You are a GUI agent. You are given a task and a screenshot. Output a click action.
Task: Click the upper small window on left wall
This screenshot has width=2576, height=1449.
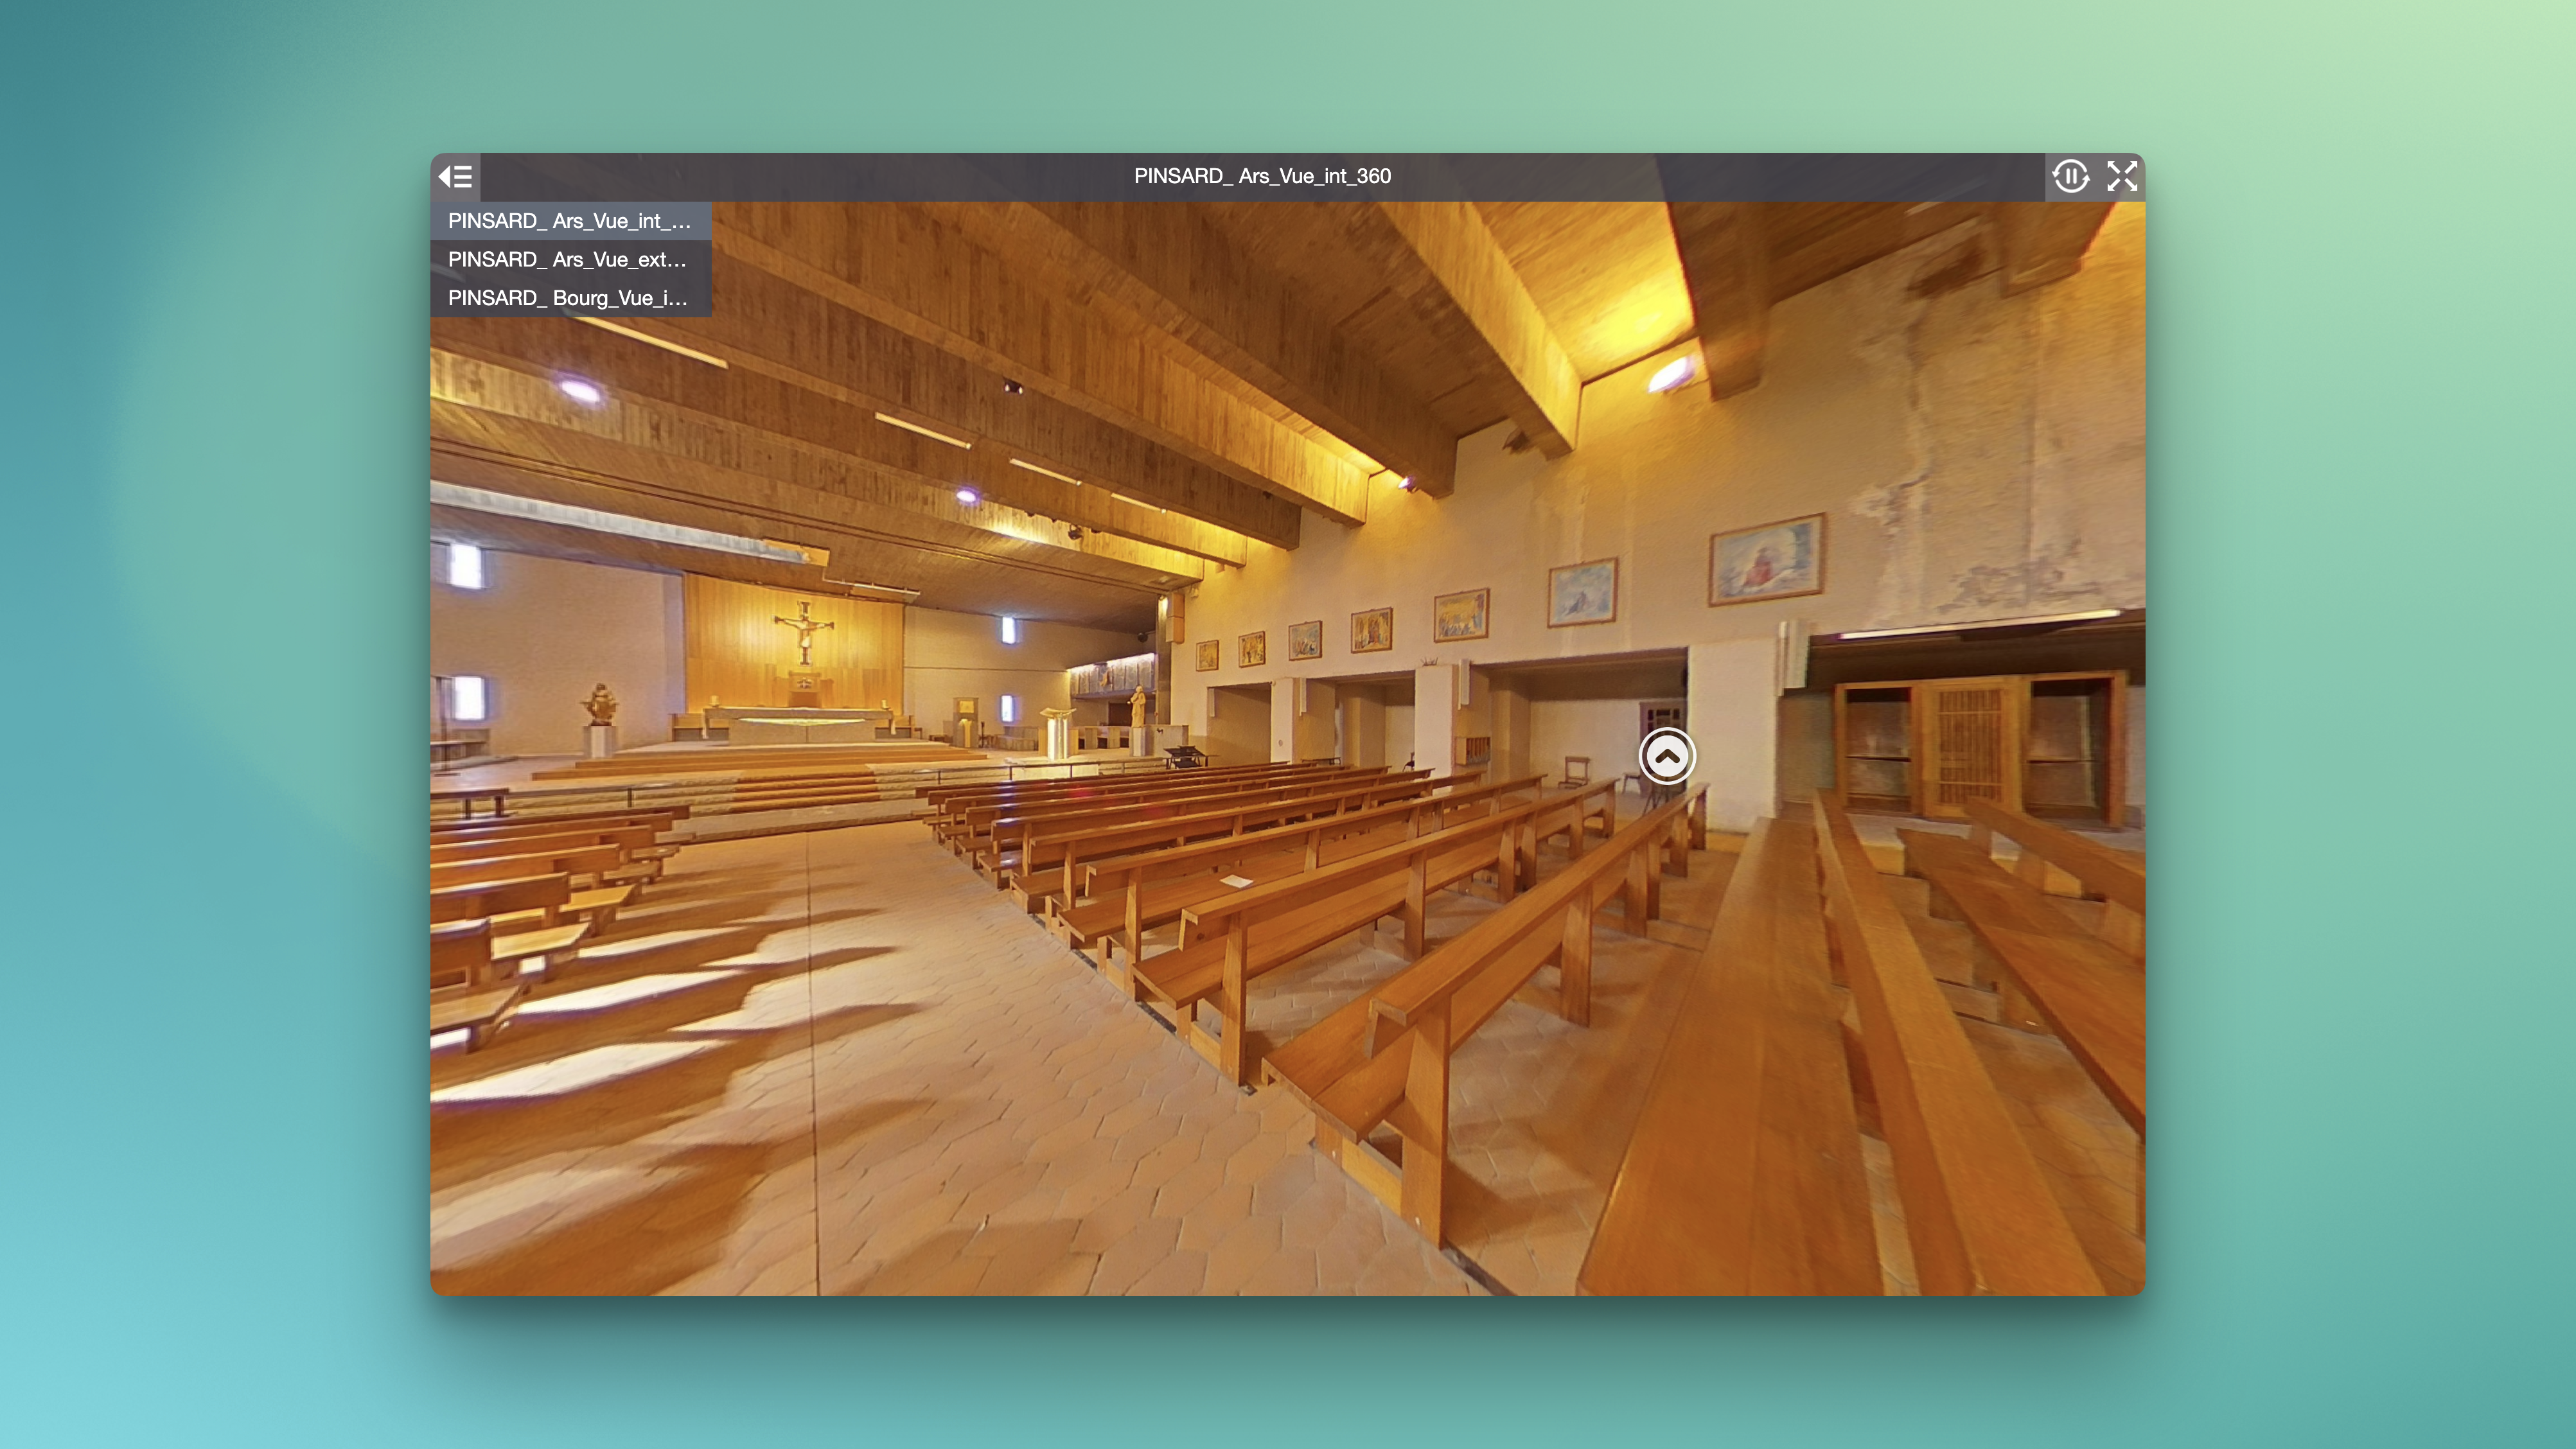click(x=466, y=566)
